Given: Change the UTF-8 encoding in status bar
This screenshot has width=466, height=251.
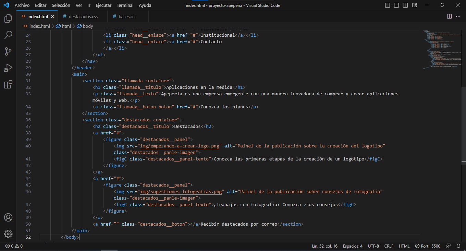Looking at the screenshot, I should [x=373, y=246].
